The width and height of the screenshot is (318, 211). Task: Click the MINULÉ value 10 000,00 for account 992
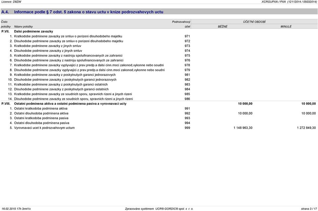pos(308,113)
